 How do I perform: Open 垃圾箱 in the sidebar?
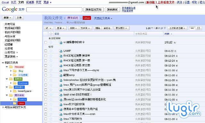(9, 48)
